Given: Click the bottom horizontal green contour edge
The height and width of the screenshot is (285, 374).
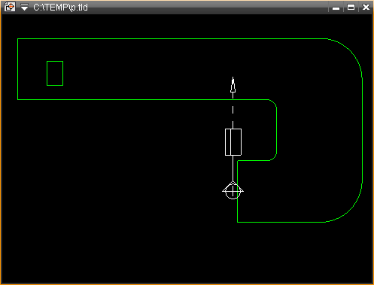Looking at the screenshot, I should 281,222.
